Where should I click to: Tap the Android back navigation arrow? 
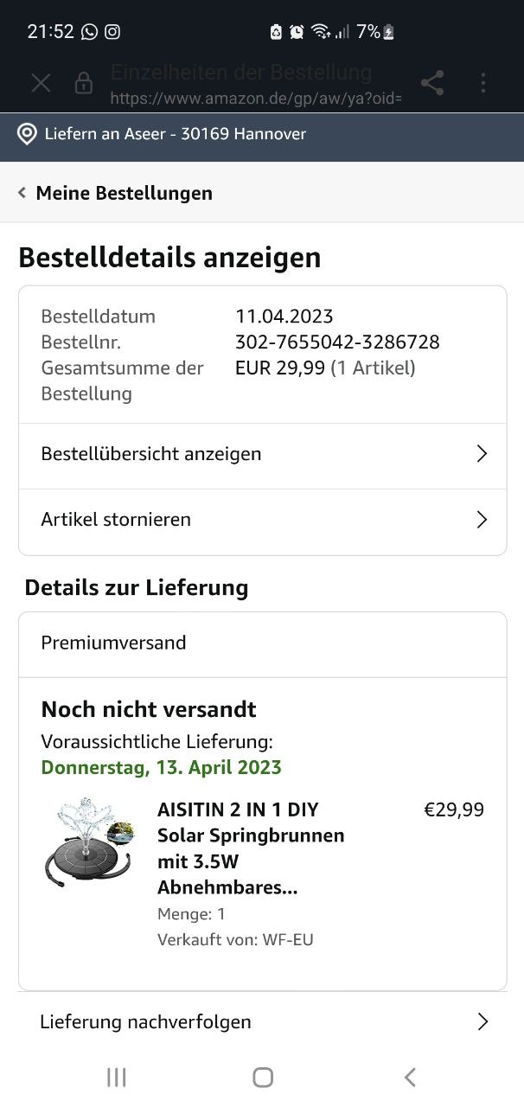click(x=410, y=1077)
